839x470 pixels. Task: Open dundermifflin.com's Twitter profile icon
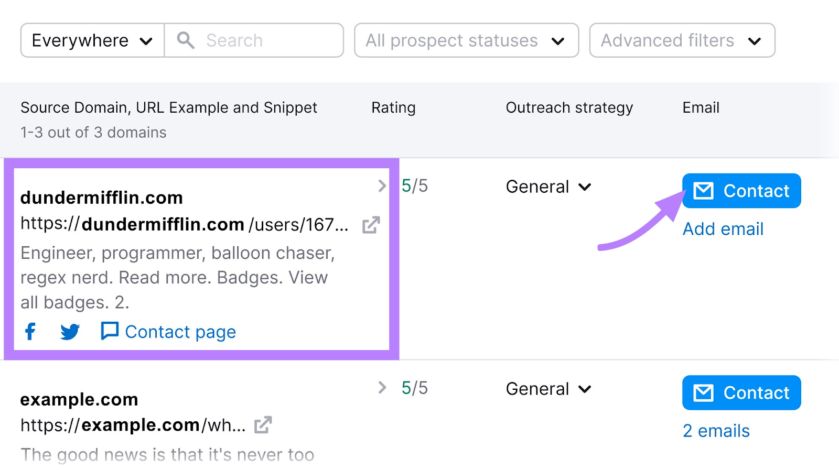[x=69, y=331]
